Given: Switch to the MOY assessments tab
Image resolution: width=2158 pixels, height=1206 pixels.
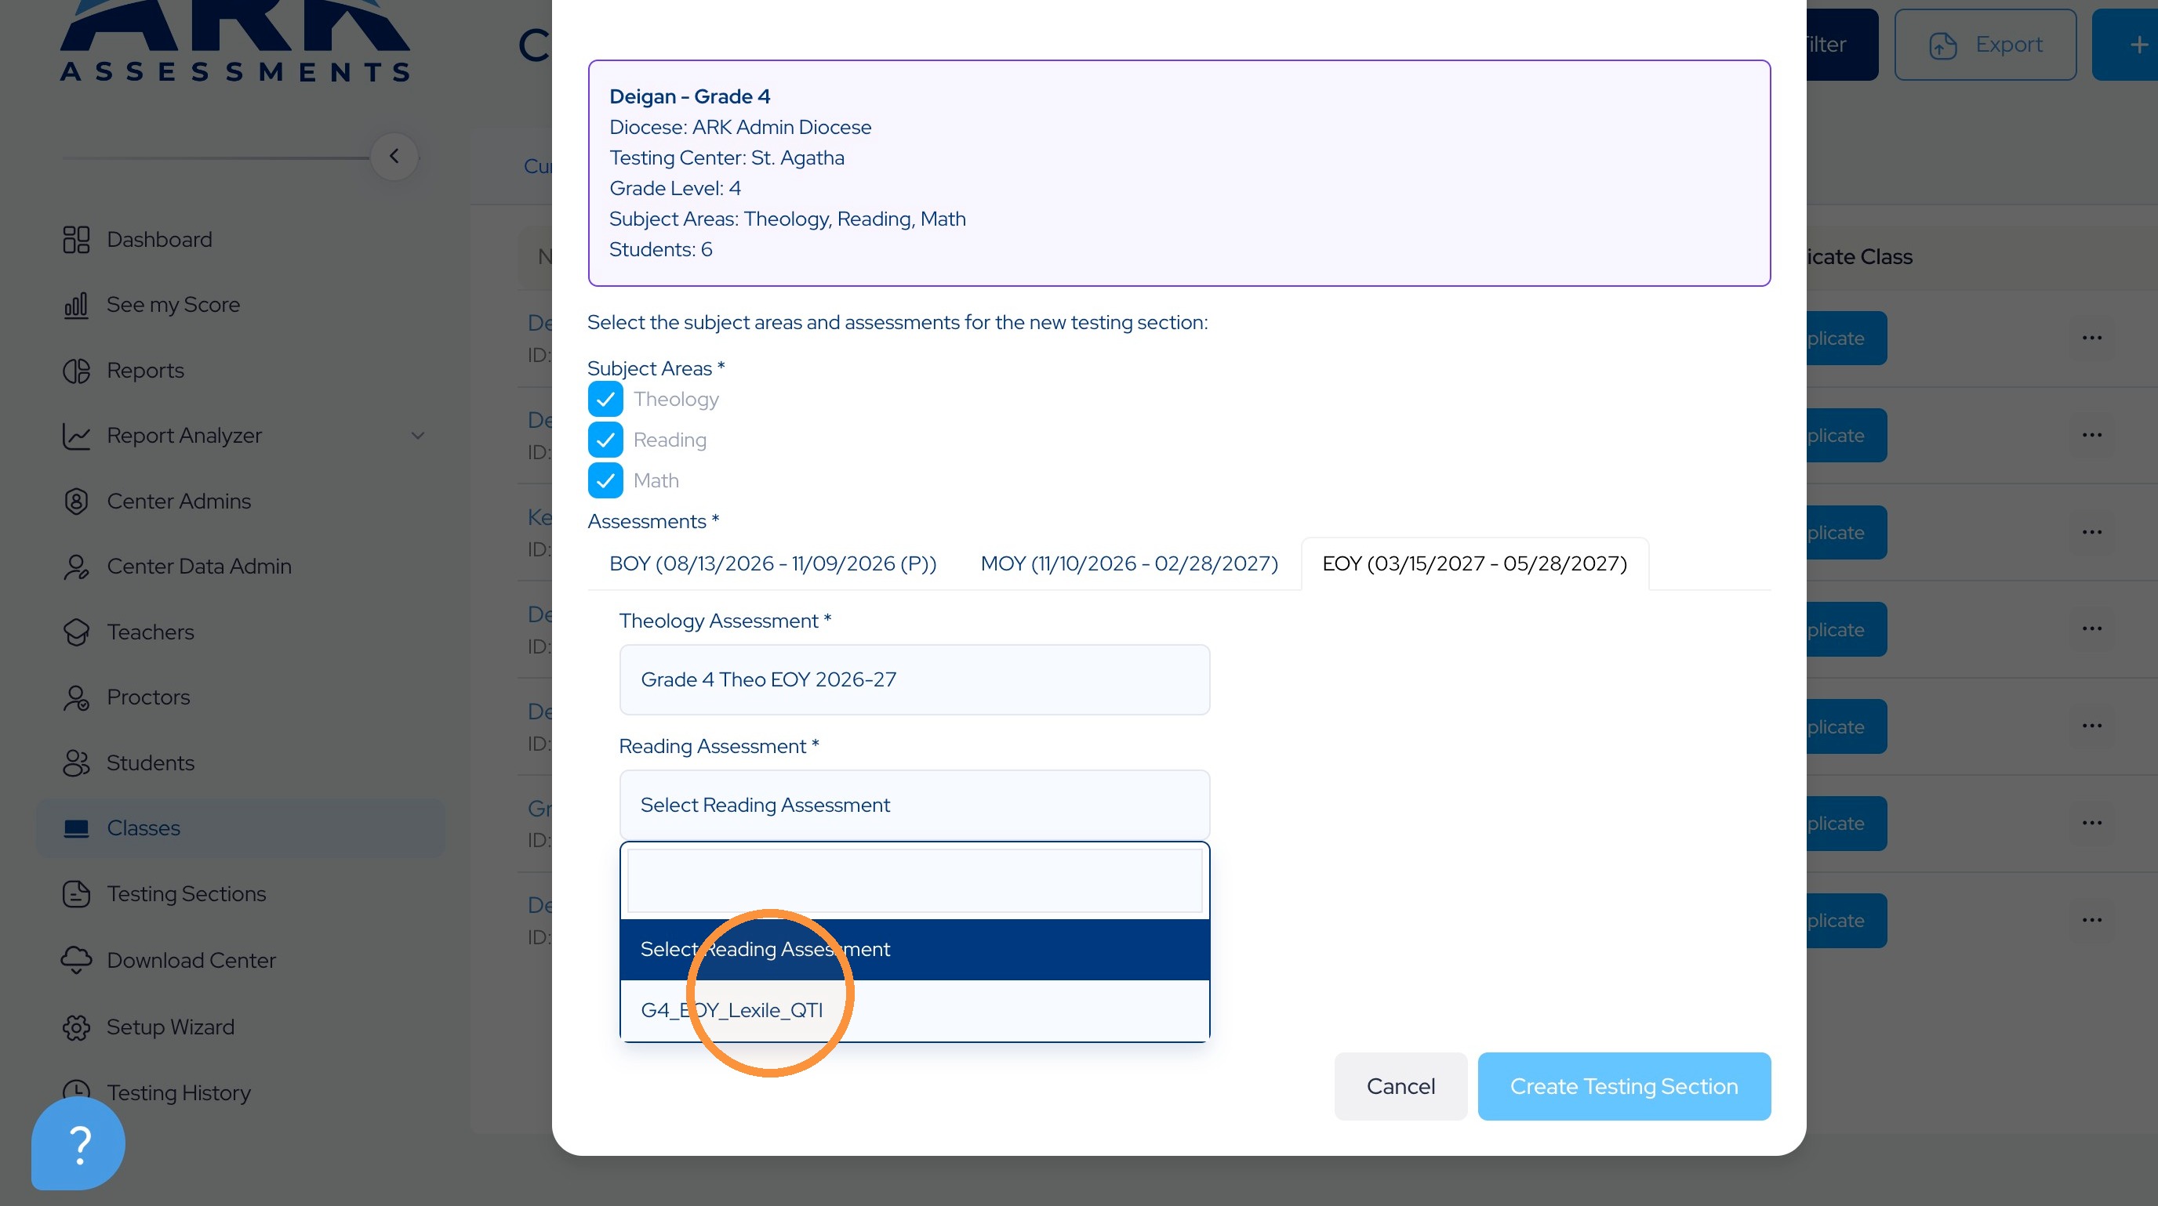Looking at the screenshot, I should 1128,563.
